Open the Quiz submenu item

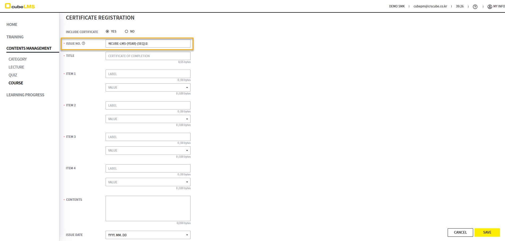pyautogui.click(x=13, y=75)
